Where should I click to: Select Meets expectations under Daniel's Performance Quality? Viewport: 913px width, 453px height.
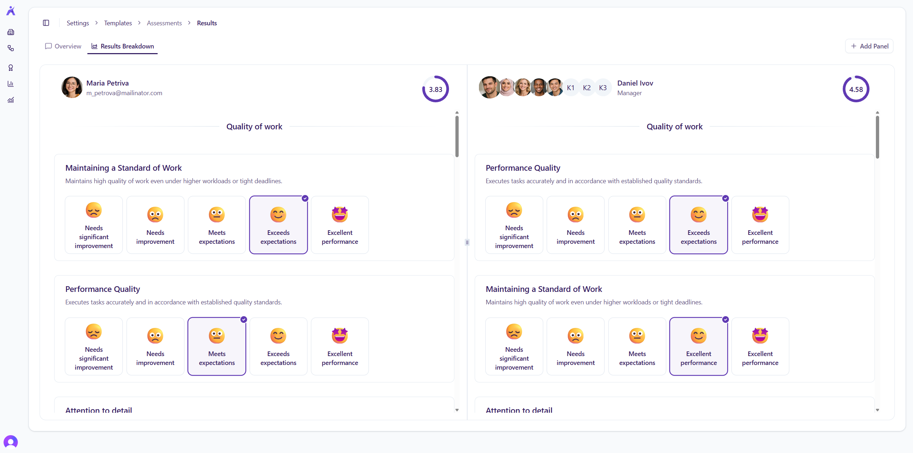click(637, 225)
